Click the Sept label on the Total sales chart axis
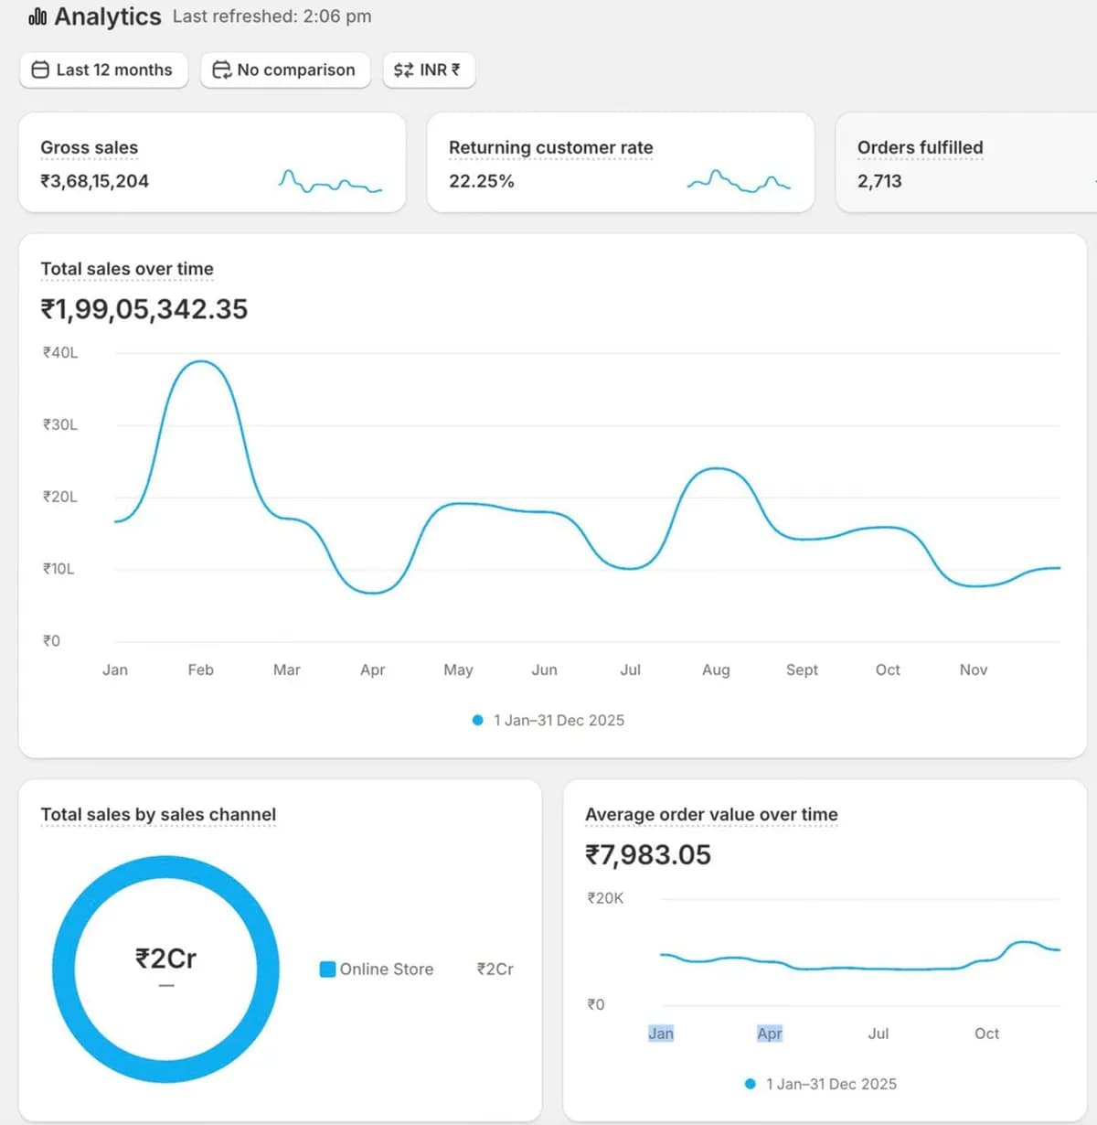Screen dimensions: 1097x1125 coord(802,670)
